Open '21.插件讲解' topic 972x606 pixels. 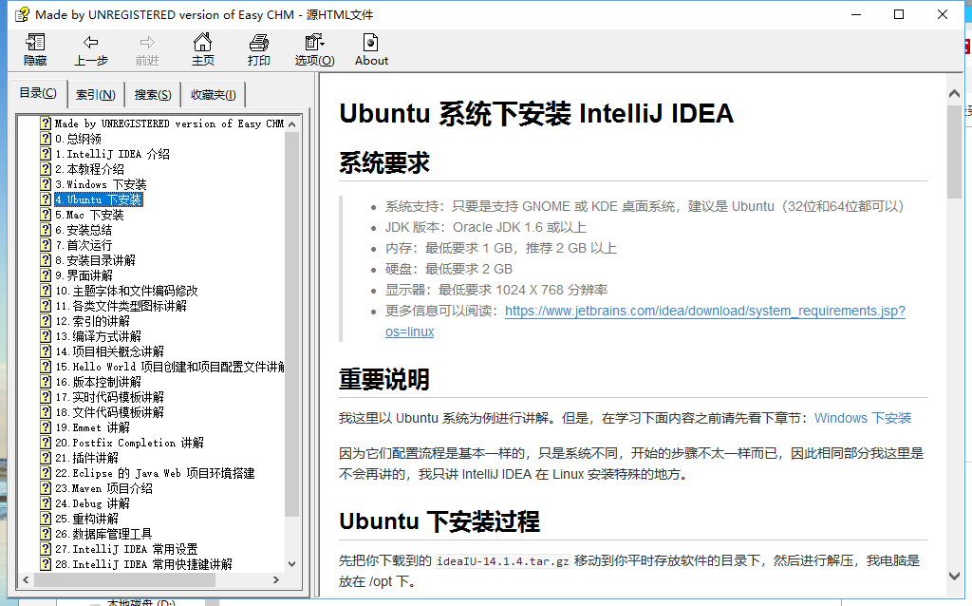[x=86, y=458]
